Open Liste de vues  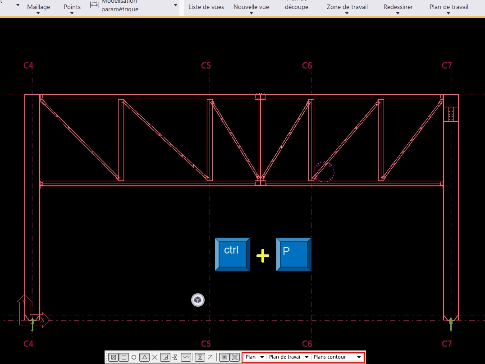(206, 7)
